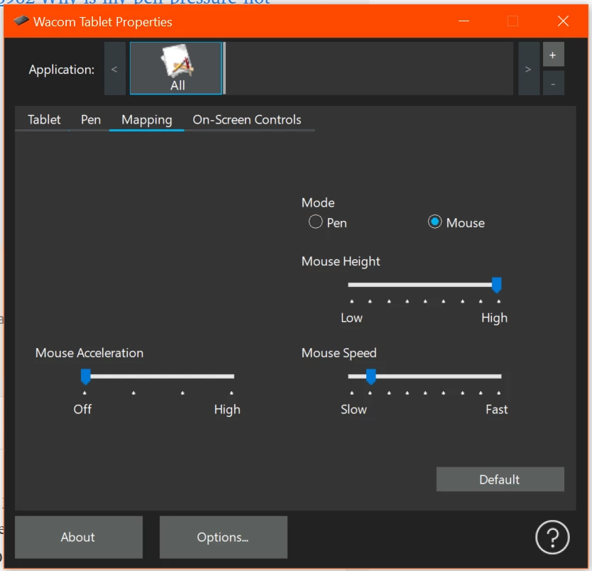The height and width of the screenshot is (571, 592).
Task: Click the Fast label under Mouse Speed
Action: tap(496, 409)
